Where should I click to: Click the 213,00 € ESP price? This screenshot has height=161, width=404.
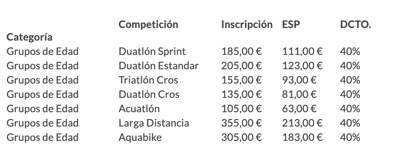coord(302,123)
